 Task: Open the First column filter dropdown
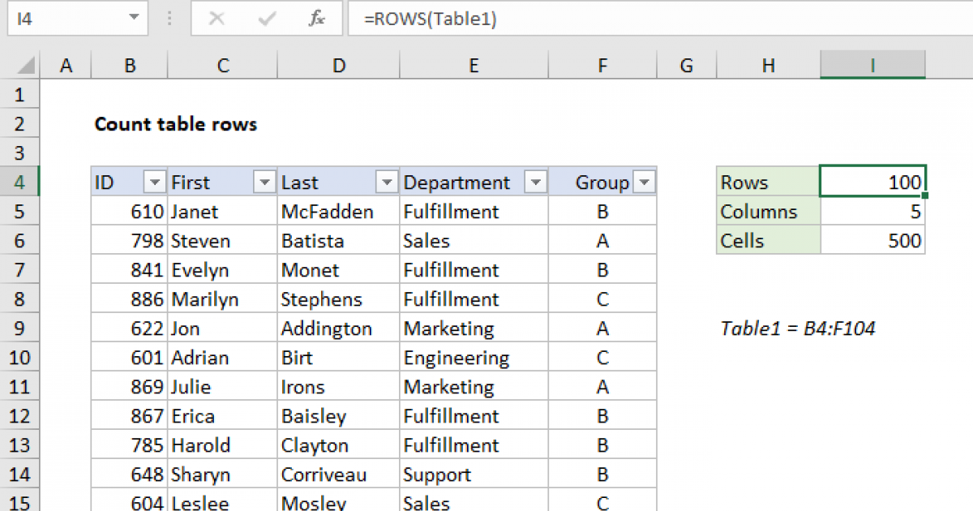click(264, 182)
